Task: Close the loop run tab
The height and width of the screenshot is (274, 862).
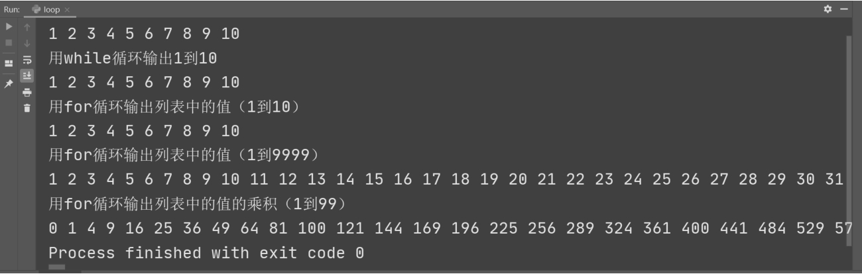Action: 66,10
